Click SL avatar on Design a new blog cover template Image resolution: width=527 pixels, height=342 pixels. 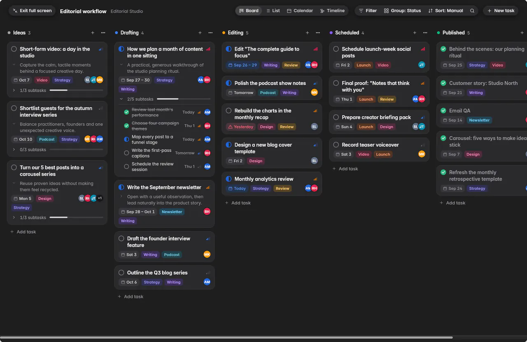pos(315,161)
